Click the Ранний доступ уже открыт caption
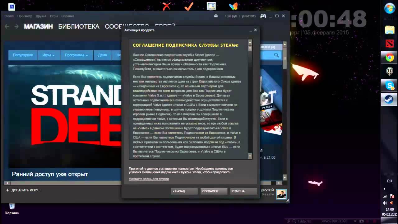The image size is (398, 224). tap(50, 174)
